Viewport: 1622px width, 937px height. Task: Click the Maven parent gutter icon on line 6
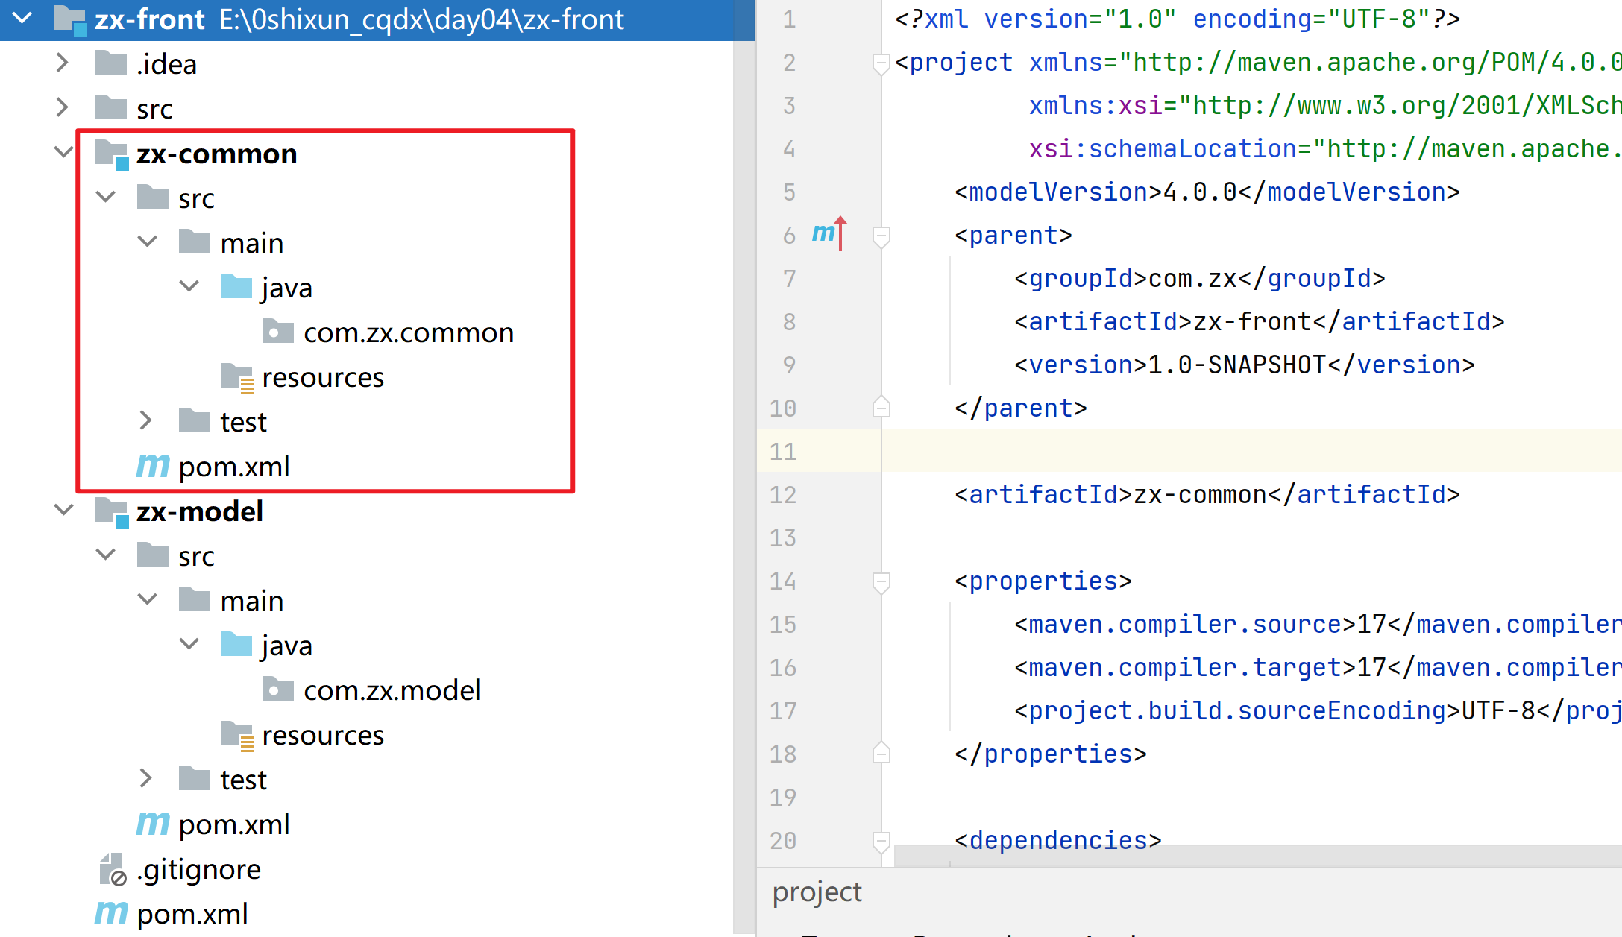tap(830, 234)
